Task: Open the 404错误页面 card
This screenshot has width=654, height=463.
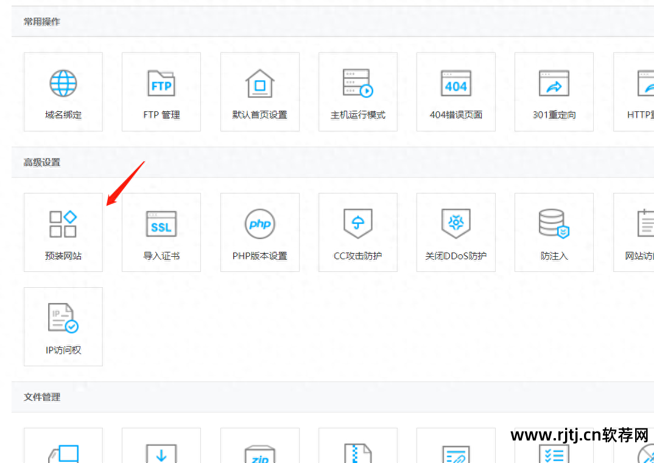Action: [456, 92]
